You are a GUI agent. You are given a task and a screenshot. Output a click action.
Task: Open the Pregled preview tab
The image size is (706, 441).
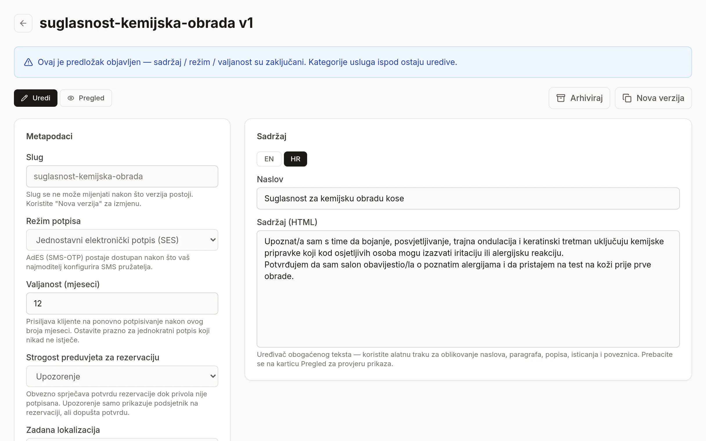coord(86,98)
